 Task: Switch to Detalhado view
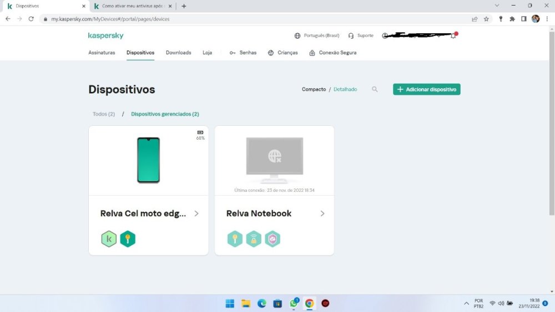coord(345,89)
